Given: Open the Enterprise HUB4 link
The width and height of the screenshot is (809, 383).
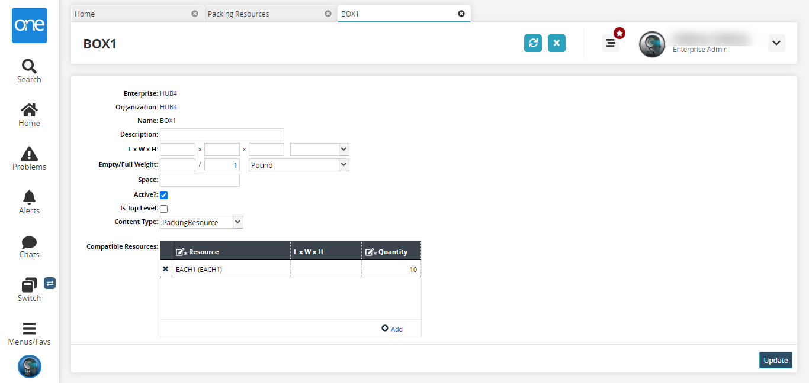Looking at the screenshot, I should coord(168,93).
